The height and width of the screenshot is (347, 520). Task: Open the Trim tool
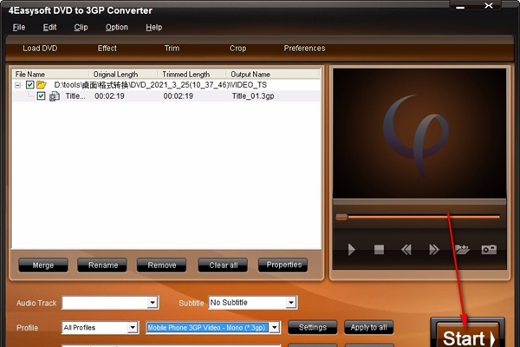(172, 49)
